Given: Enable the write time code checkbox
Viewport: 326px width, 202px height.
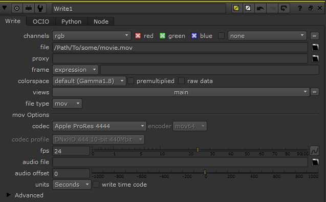Looking at the screenshot, I should point(96,185).
